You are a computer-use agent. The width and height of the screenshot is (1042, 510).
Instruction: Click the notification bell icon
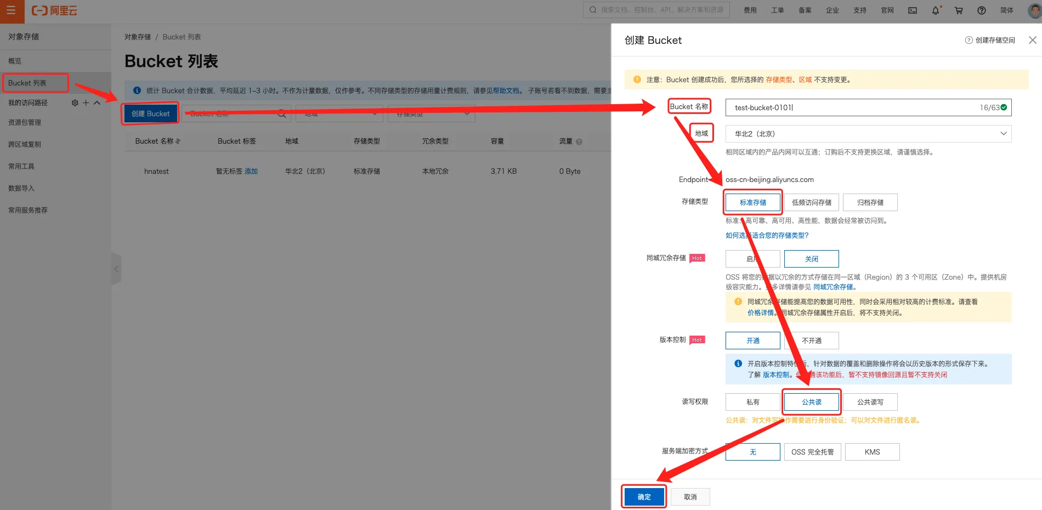click(x=936, y=10)
